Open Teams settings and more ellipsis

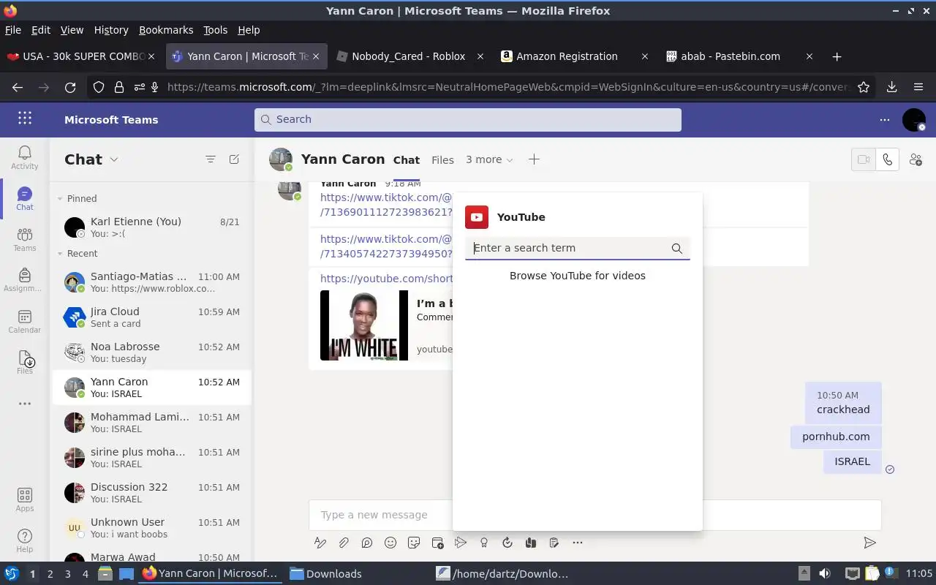[x=885, y=120]
